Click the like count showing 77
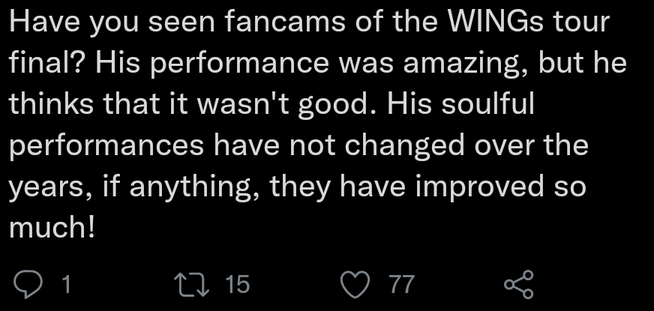This screenshot has height=311, width=654. [x=401, y=284]
